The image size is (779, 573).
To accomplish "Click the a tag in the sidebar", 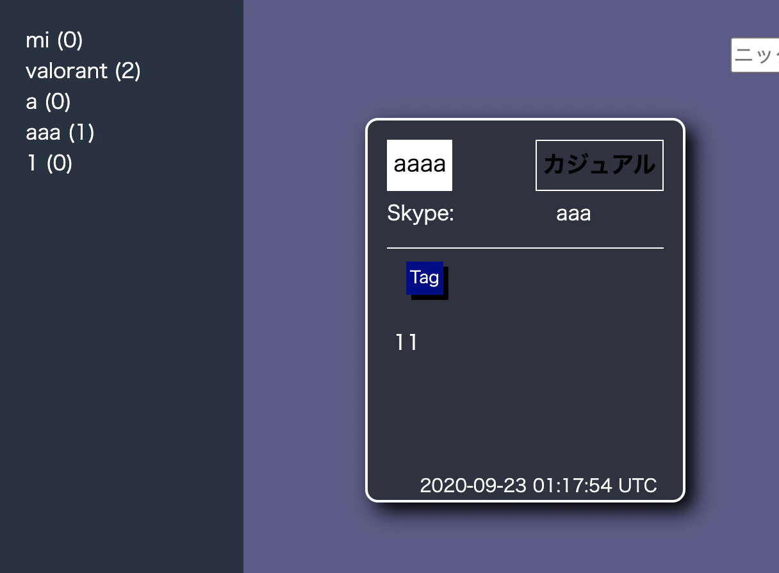I will (38, 102).
